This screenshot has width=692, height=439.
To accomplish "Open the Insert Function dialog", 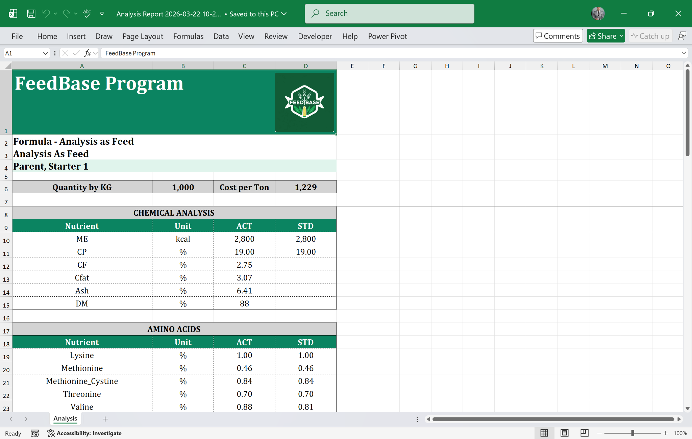I will pyautogui.click(x=88, y=53).
